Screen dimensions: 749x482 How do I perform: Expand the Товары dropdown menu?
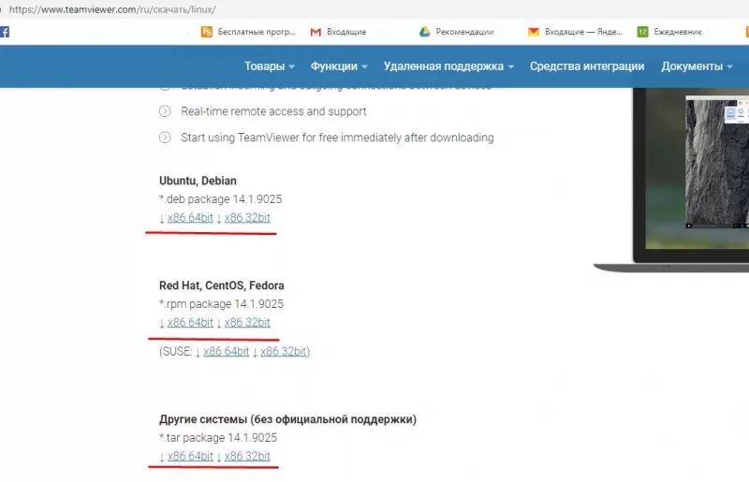(270, 66)
